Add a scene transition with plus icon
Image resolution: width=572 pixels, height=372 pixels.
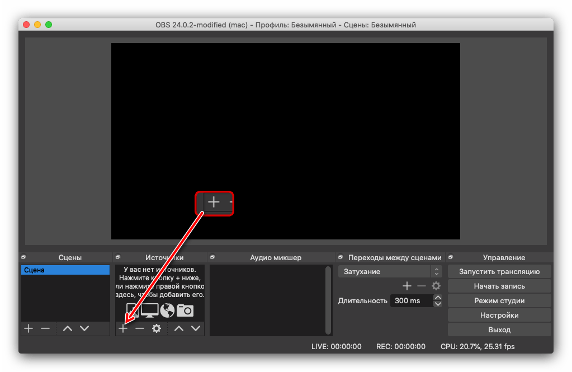(406, 286)
